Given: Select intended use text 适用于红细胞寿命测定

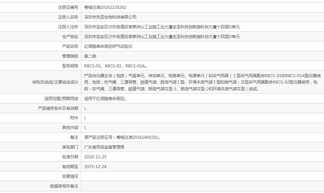Looking at the screenshot, I should point(105,99).
